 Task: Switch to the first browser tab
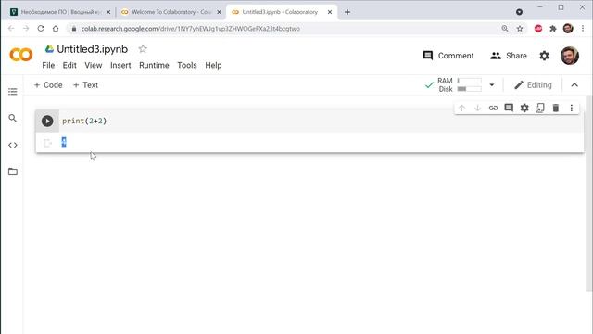[x=60, y=12]
